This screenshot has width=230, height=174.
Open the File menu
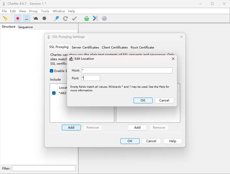pos(4,11)
